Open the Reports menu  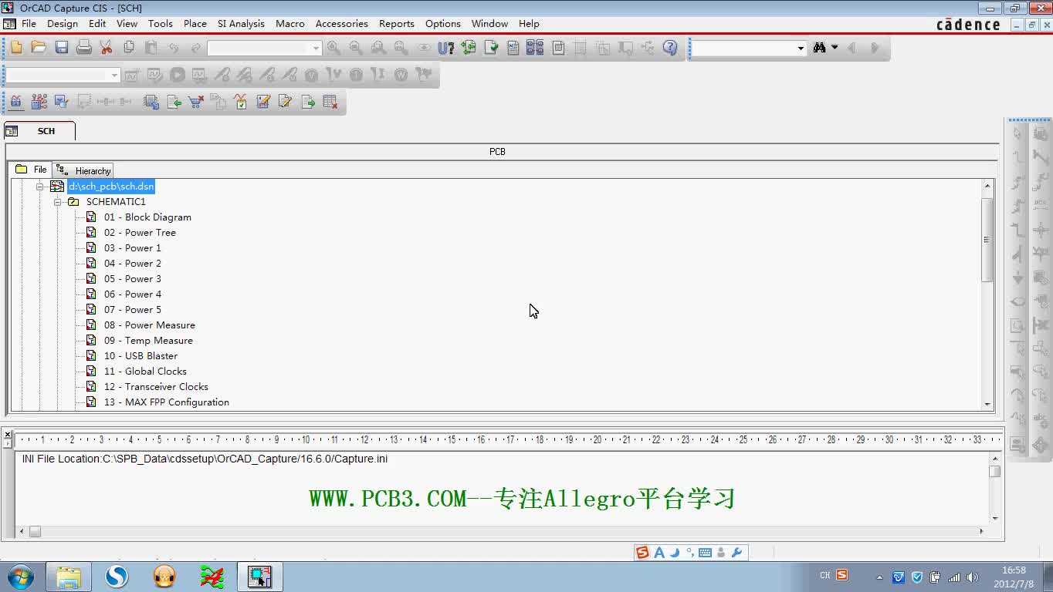397,24
